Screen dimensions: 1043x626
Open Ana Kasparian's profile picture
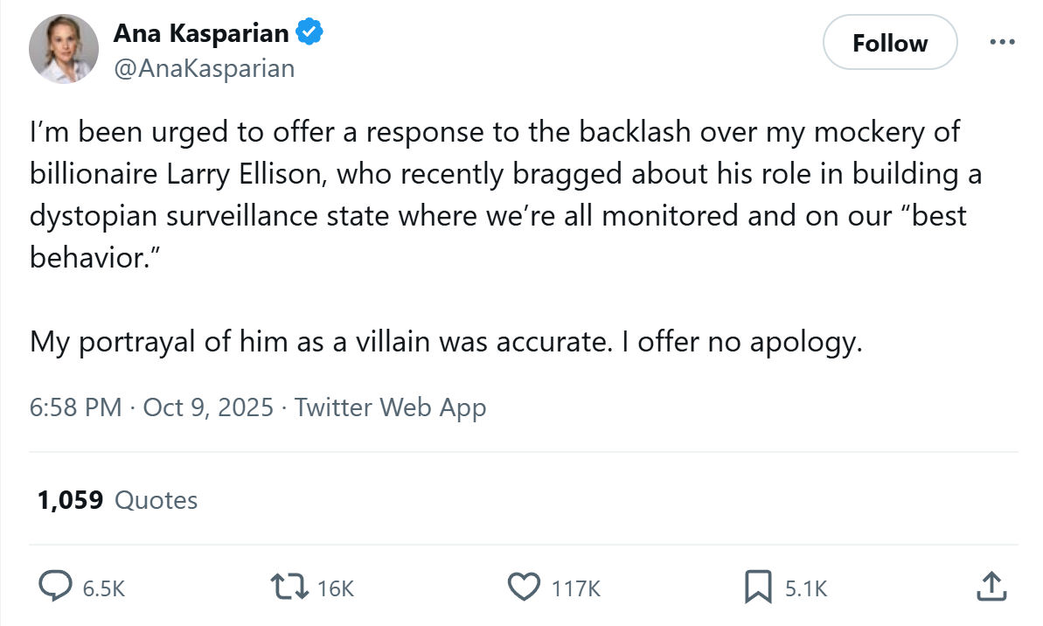click(x=64, y=49)
